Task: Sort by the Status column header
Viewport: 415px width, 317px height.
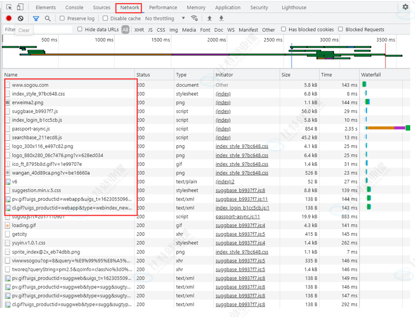Action: (x=154, y=75)
